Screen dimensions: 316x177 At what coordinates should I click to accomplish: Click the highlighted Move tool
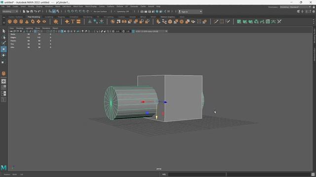(3, 49)
